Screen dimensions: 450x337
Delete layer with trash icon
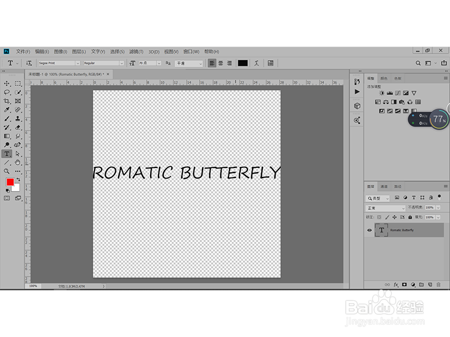point(438,285)
